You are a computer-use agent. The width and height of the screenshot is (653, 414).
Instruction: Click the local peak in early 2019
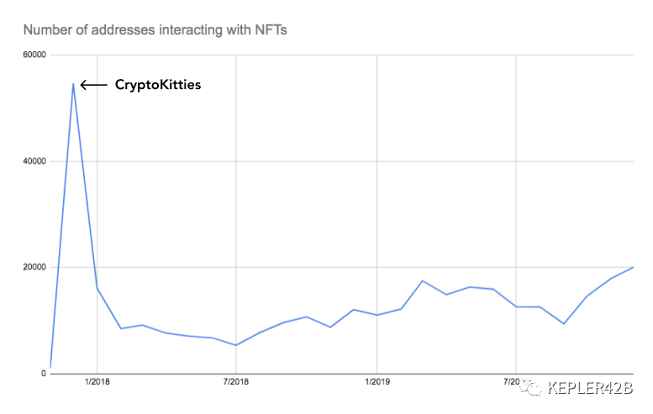pos(423,280)
